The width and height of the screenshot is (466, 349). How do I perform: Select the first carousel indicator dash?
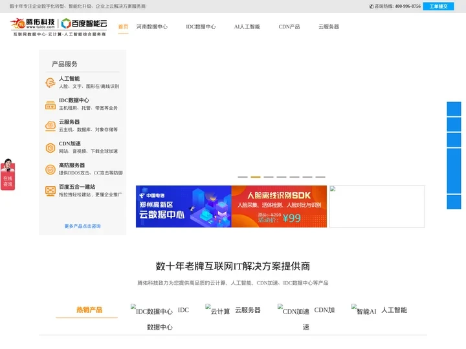point(243,177)
